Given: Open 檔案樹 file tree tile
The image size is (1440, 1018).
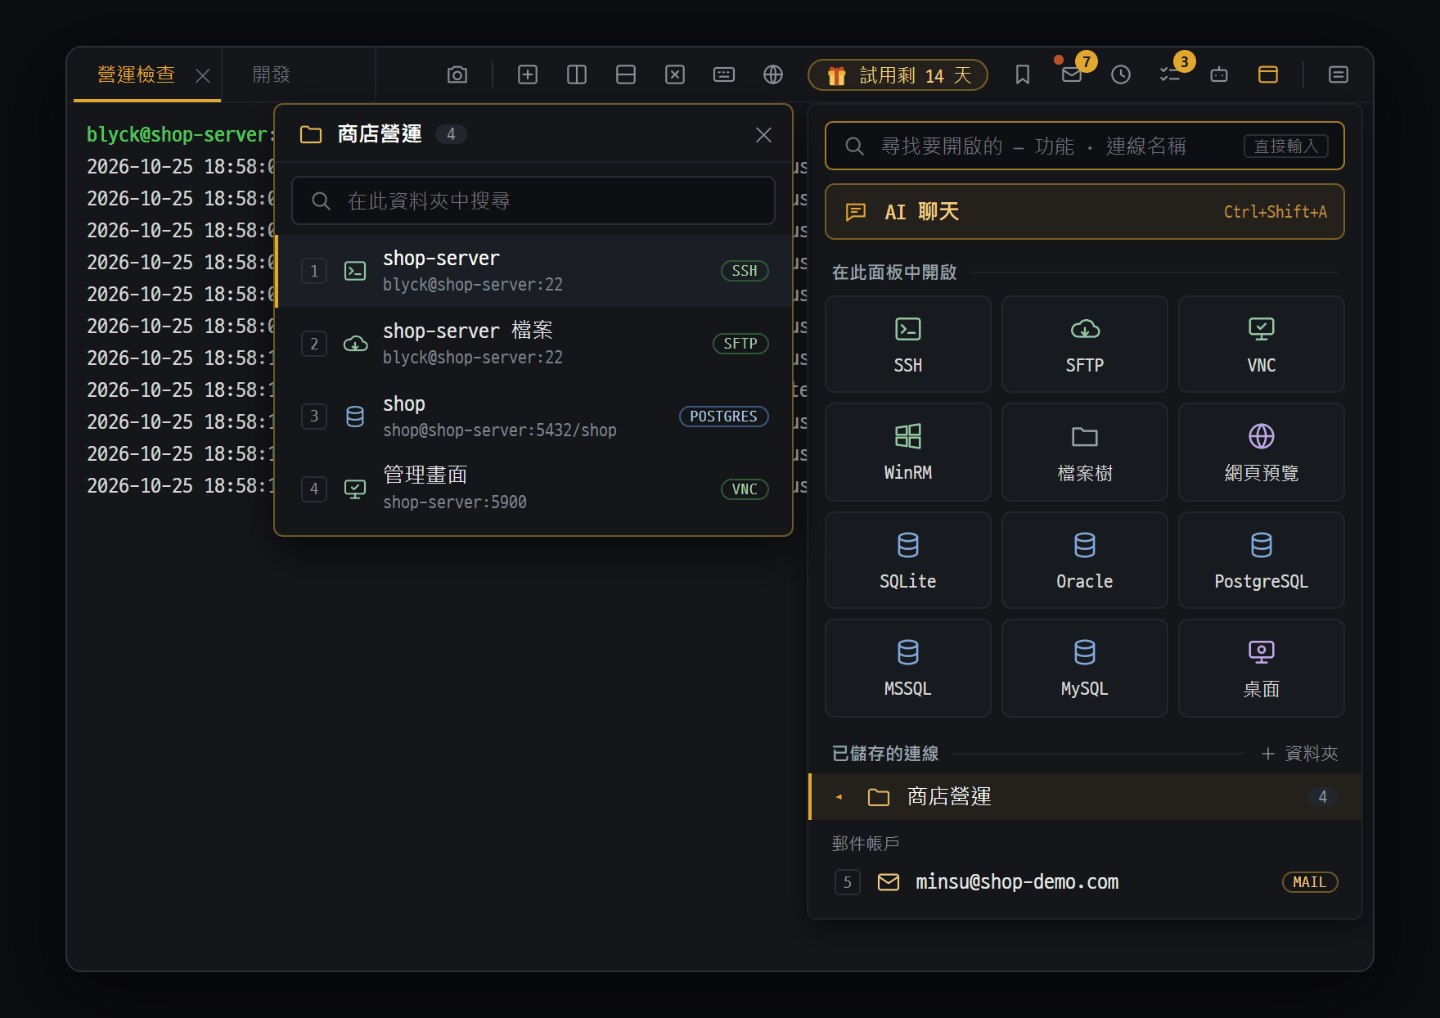Looking at the screenshot, I should point(1085,452).
